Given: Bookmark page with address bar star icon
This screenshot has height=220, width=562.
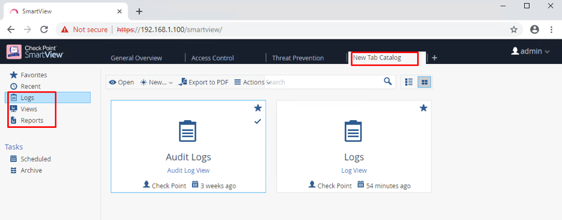Looking at the screenshot, I should (x=514, y=29).
